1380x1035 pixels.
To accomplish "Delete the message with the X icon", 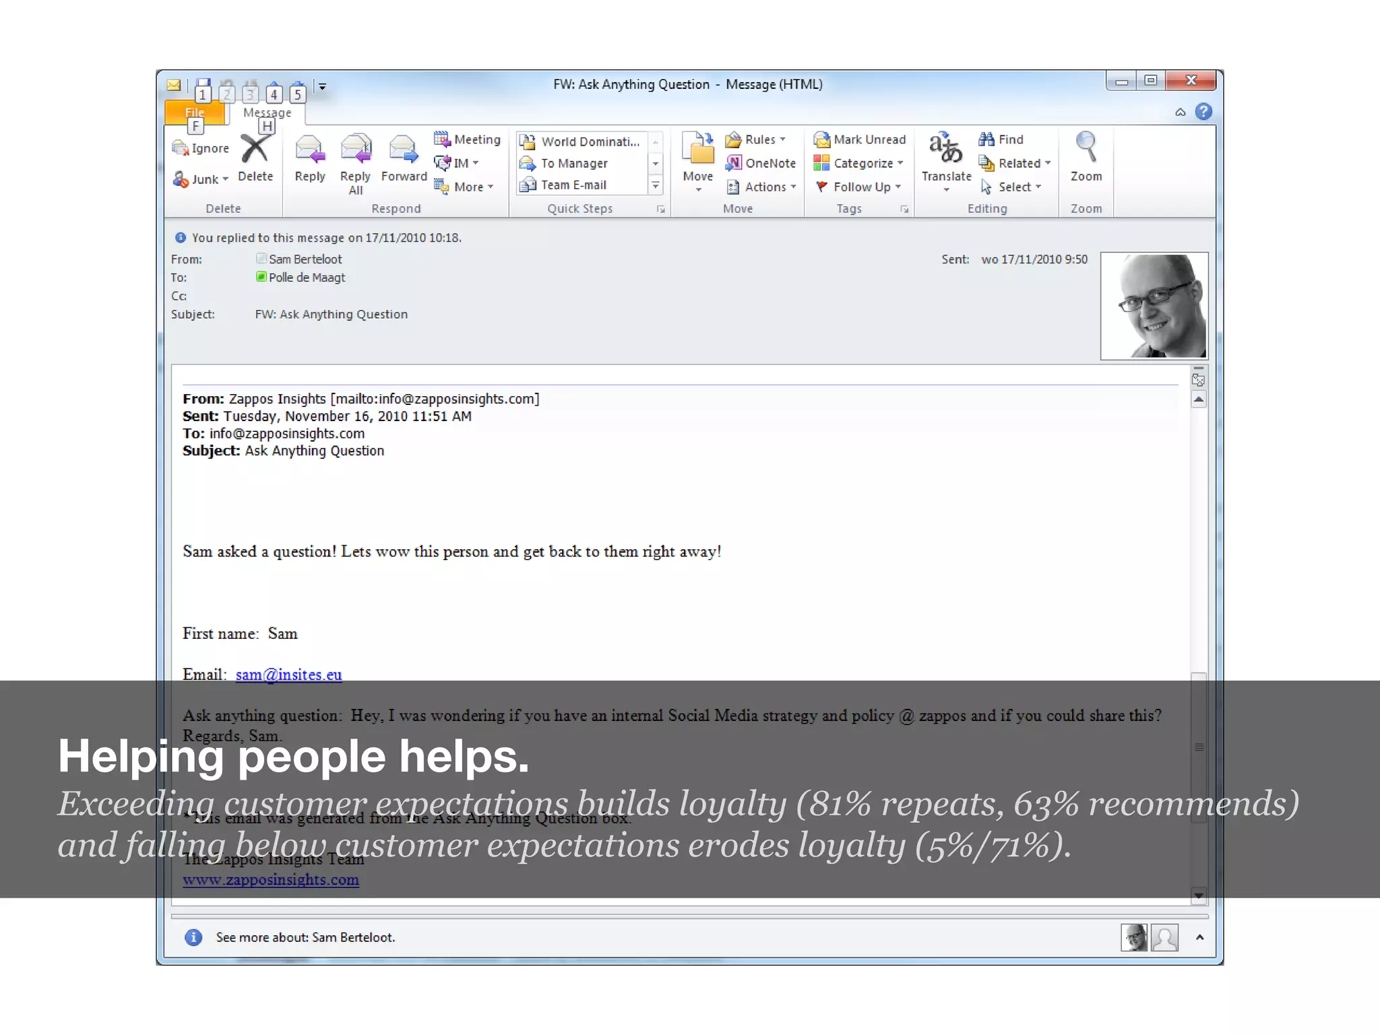I will pos(255,159).
